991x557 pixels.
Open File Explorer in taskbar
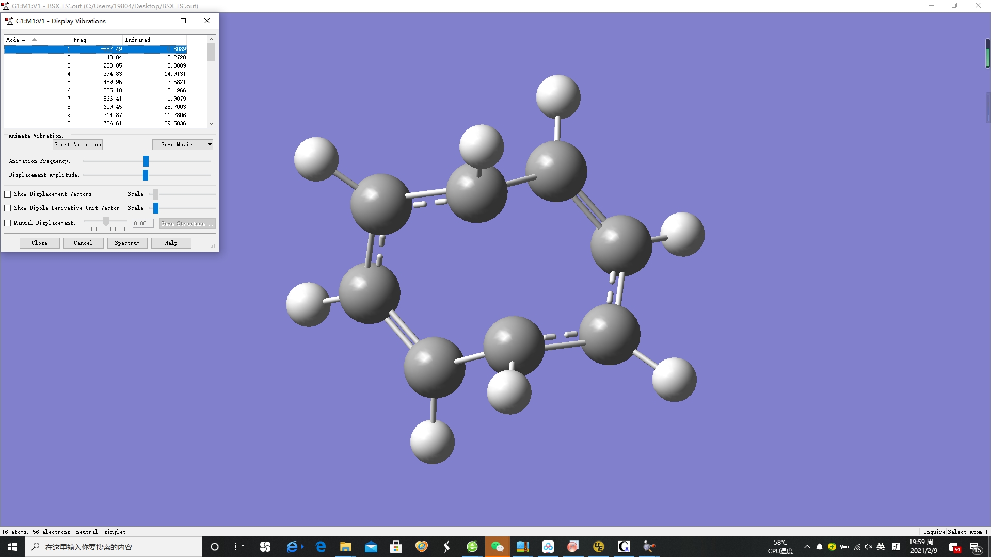pyautogui.click(x=345, y=547)
